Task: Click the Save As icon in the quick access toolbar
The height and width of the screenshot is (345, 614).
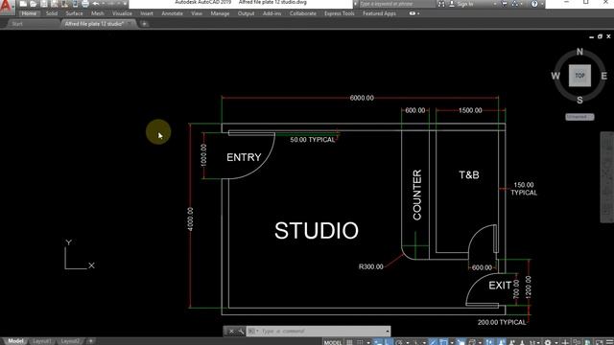Action: (54, 4)
